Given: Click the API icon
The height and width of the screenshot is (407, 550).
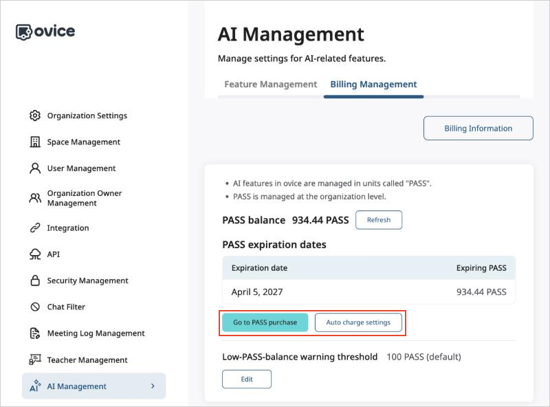Looking at the screenshot, I should click(x=35, y=254).
